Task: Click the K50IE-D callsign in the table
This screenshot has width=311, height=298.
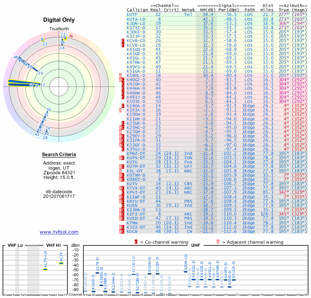Action: click(136, 101)
